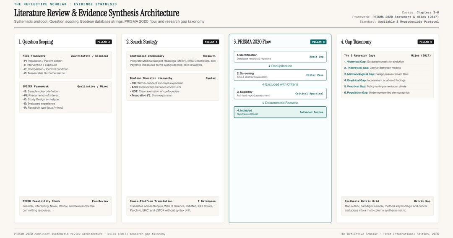Click the PILLAR B badge
The image size is (453, 238).
pos(211,42)
